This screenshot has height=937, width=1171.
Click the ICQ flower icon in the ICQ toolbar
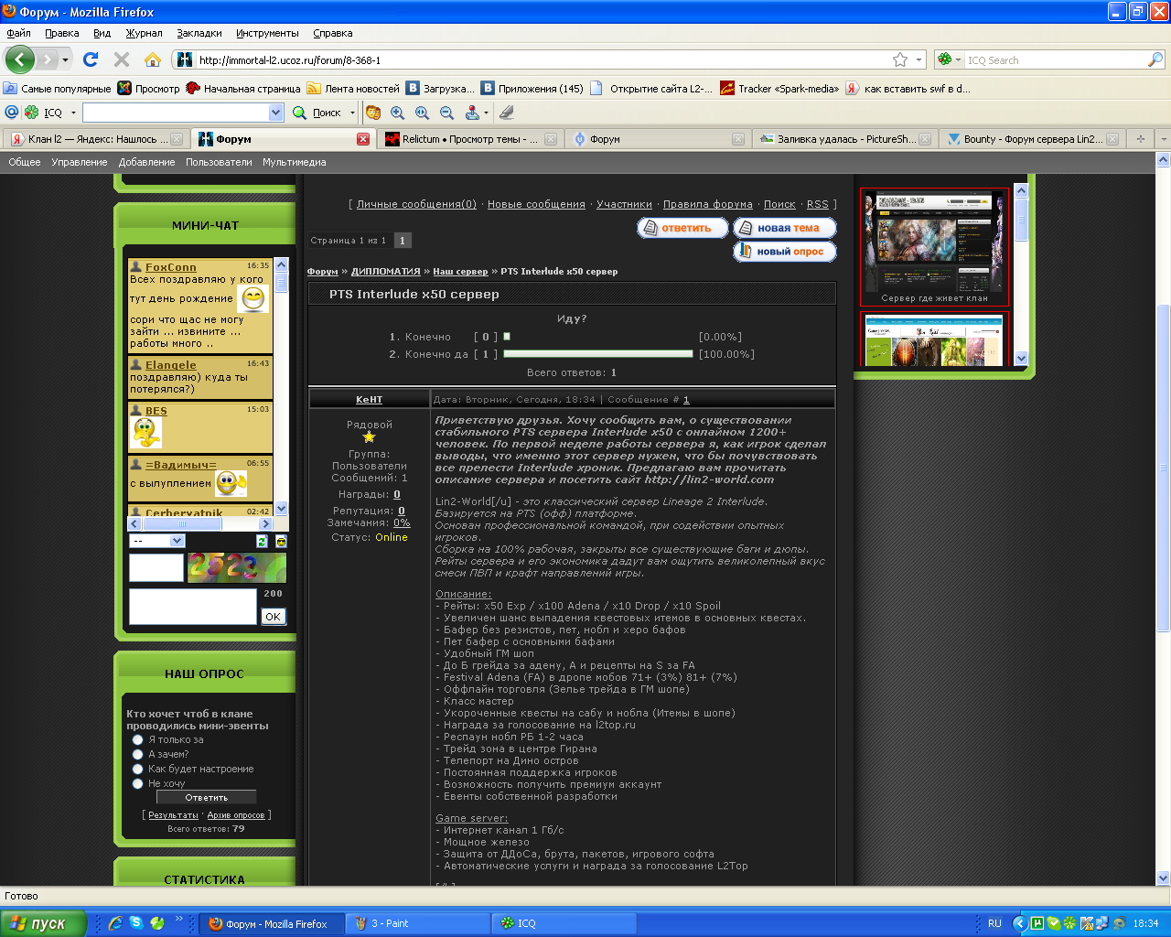click(x=31, y=113)
